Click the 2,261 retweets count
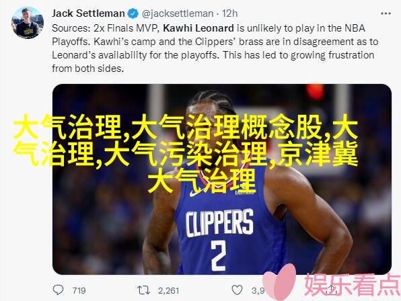Viewport: 401px width, 301px height. coord(168,290)
